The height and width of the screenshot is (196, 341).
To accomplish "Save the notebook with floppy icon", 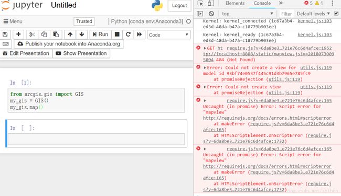I will coord(5,34).
